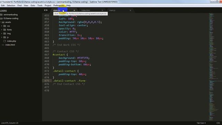The height and width of the screenshot is (125, 222).
Task: Expand the css folder arrow
Action: click(x=2, y=26)
